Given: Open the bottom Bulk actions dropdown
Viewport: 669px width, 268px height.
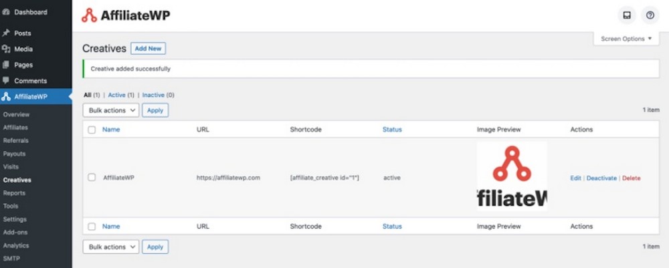Looking at the screenshot, I should point(111,247).
